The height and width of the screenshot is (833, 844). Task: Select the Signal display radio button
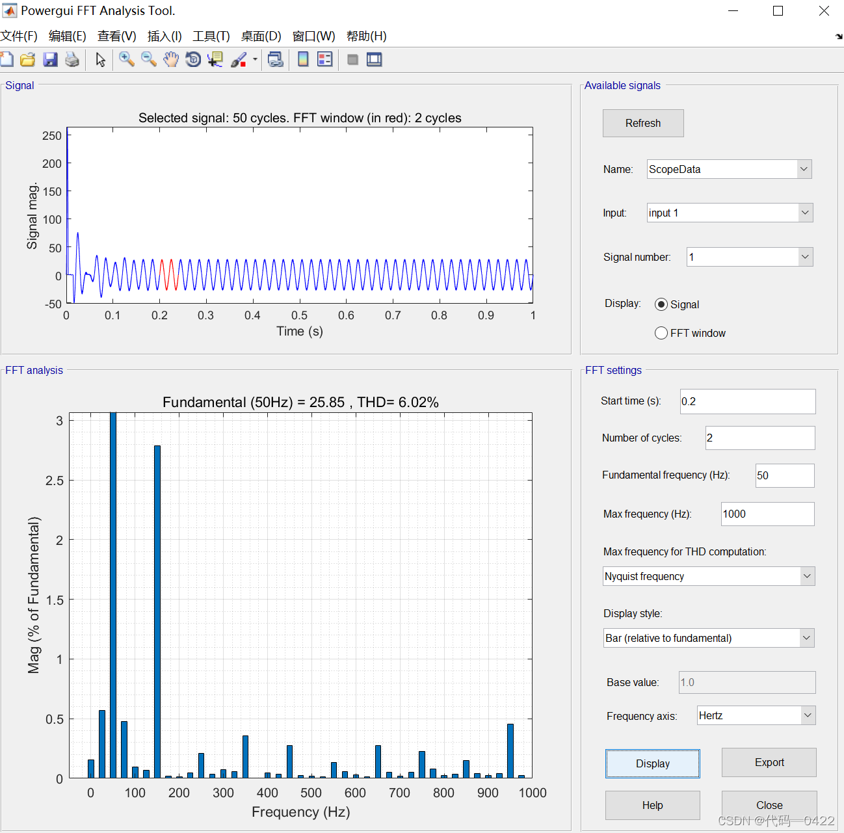click(661, 304)
